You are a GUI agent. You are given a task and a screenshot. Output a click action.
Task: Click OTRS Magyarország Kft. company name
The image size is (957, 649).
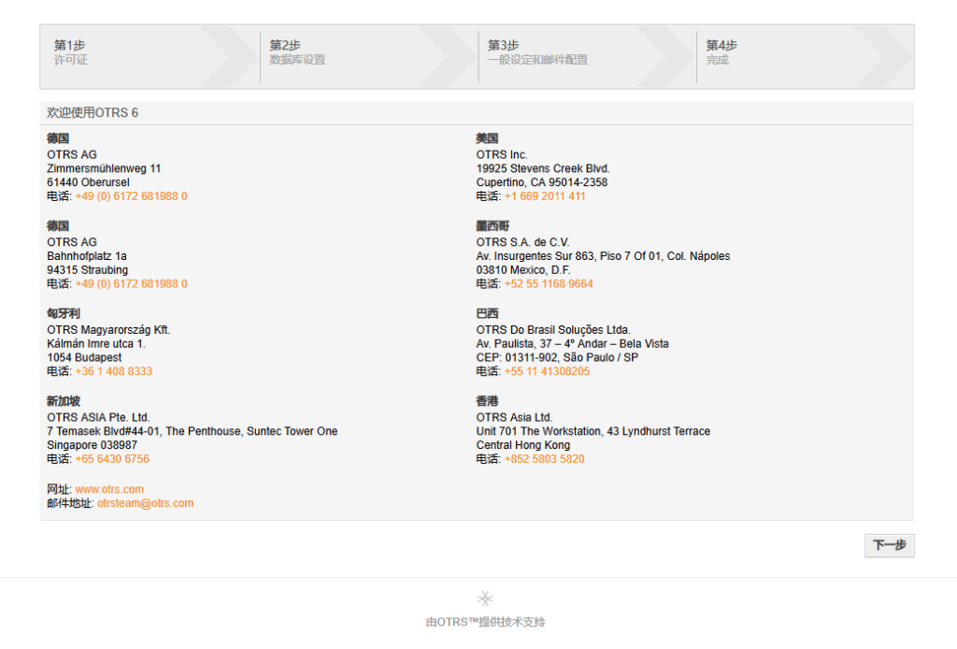(108, 330)
